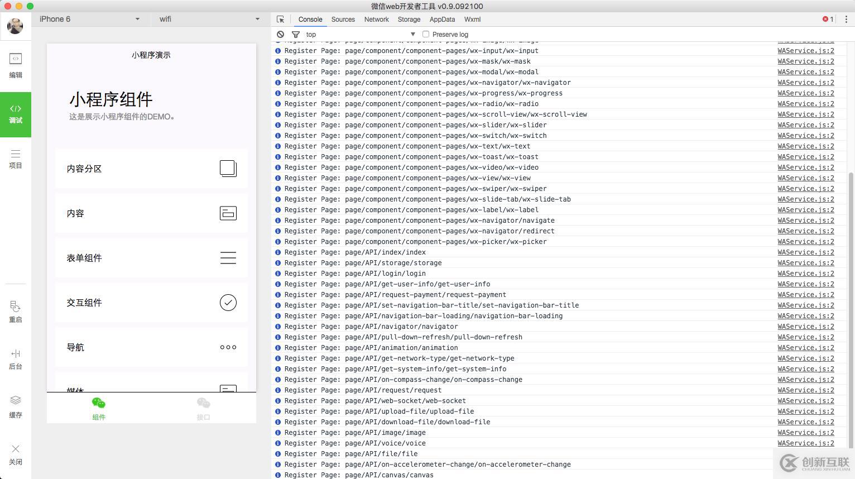Click the red error count indicator

click(x=828, y=19)
